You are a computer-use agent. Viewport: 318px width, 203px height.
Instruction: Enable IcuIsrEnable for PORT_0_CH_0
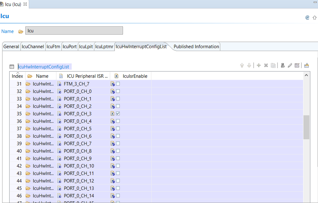pos(118,91)
